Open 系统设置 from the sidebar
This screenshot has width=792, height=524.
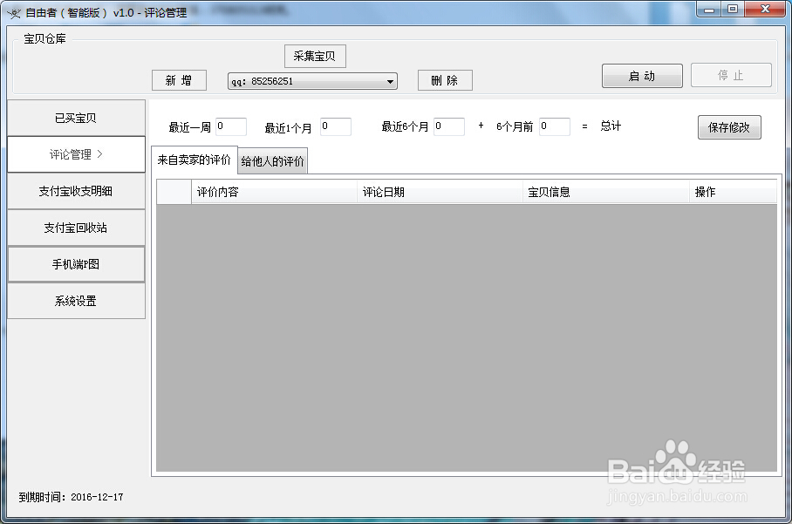coord(76,301)
